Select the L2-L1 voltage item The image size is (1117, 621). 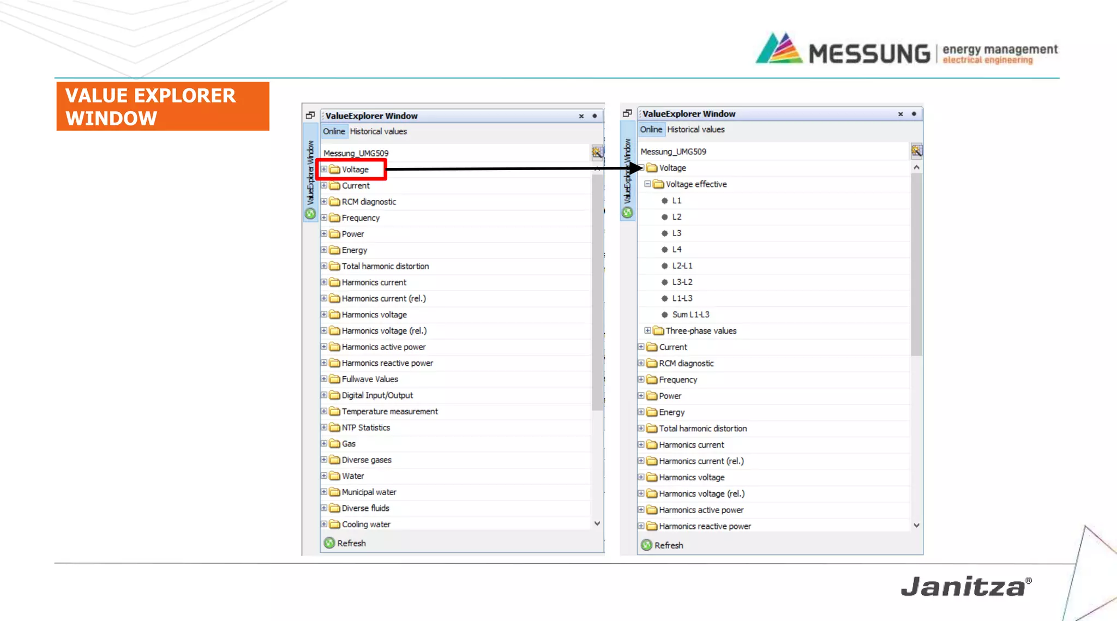(x=682, y=266)
